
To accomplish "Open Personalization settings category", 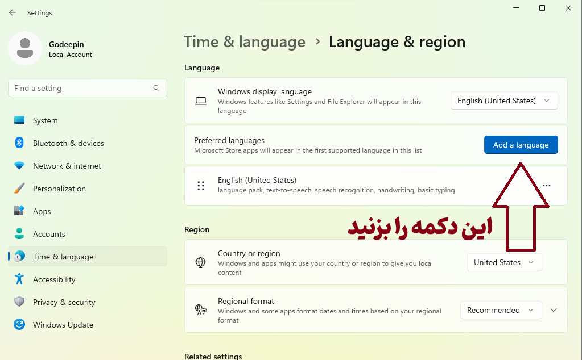I will pos(88,189).
